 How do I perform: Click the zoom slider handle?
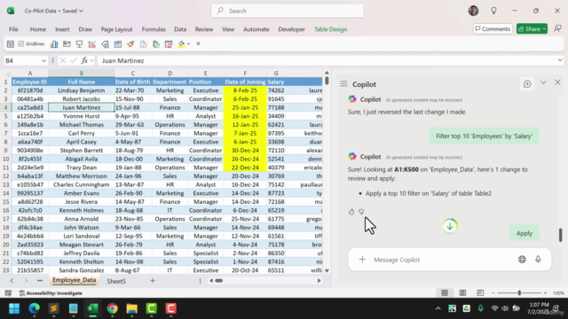[x=519, y=293]
